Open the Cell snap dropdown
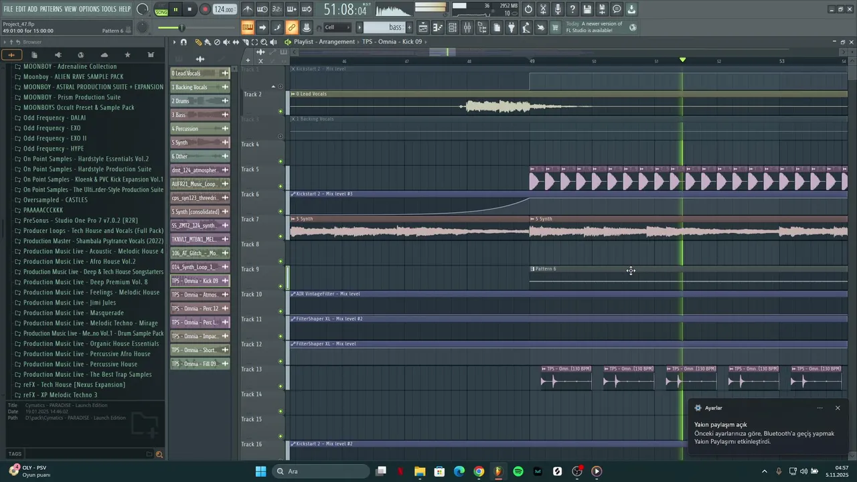The width and height of the screenshot is (857, 482). (337, 27)
